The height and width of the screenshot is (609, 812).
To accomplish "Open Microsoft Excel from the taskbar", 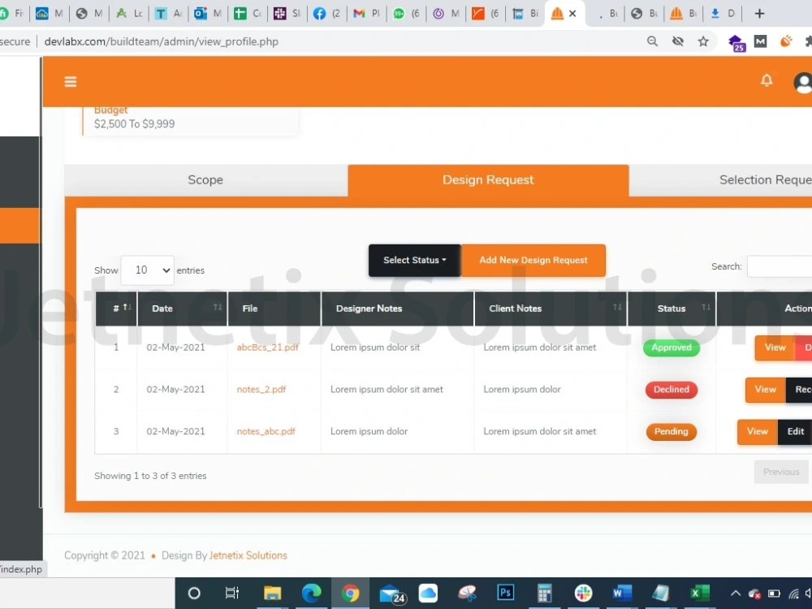I will click(700, 594).
